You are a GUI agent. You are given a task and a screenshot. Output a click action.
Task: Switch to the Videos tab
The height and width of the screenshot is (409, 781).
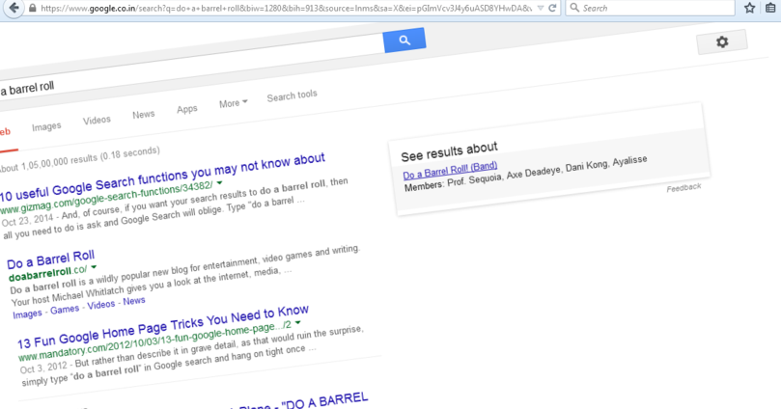pos(97,120)
